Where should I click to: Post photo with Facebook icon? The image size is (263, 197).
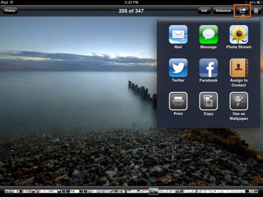click(208, 68)
